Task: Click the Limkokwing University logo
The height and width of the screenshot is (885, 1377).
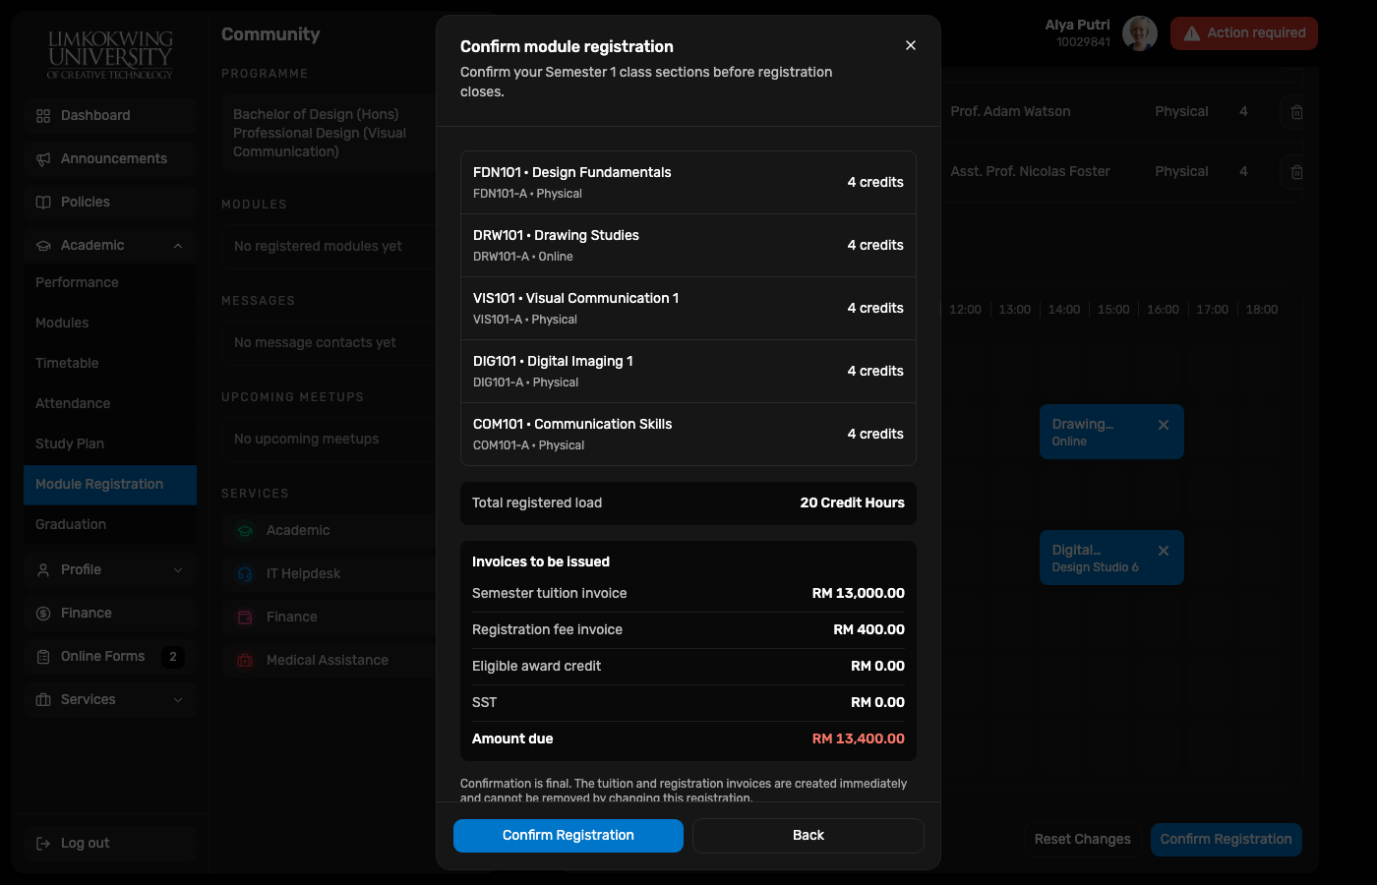Action: coord(110,54)
